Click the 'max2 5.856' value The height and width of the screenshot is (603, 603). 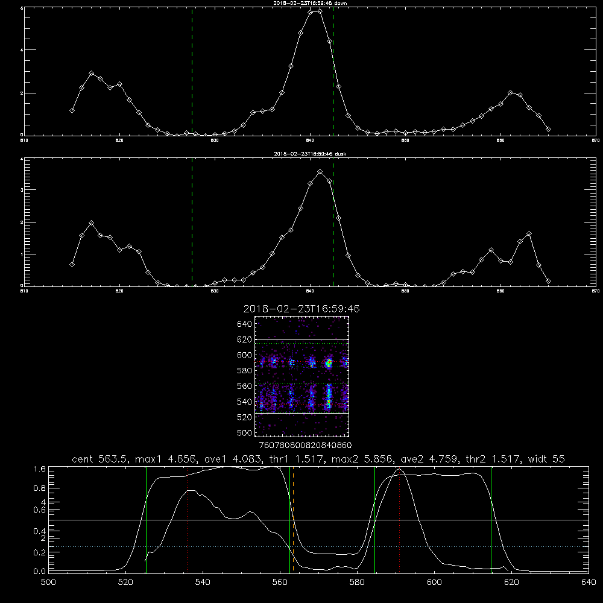point(362,459)
